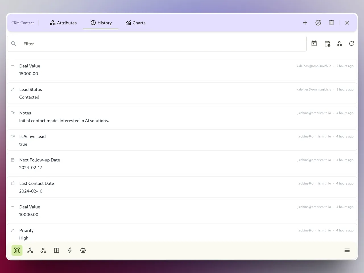Delete the contact using the trash button
Screen dimensions: 364x273
click(332, 22)
